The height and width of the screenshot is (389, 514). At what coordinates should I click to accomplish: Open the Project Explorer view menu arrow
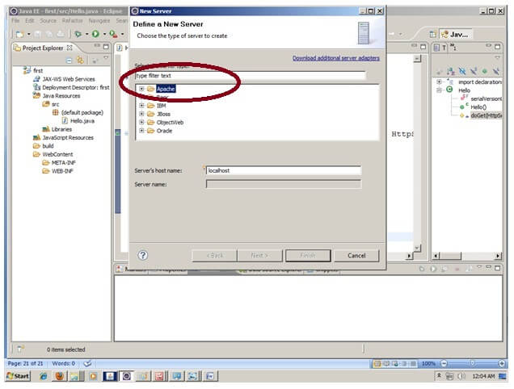106,57
